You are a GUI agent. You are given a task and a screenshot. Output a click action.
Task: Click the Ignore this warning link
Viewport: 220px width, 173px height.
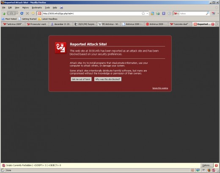click(x=160, y=88)
